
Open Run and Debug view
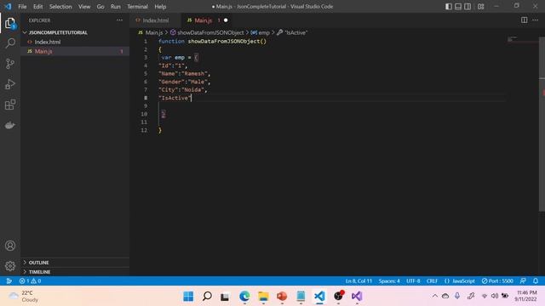pyautogui.click(x=10, y=84)
